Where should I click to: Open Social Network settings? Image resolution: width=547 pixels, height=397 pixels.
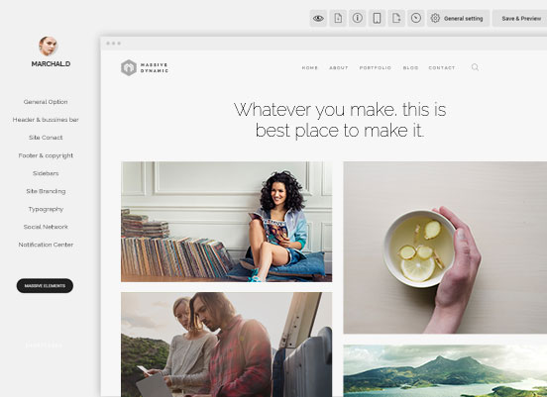click(46, 227)
